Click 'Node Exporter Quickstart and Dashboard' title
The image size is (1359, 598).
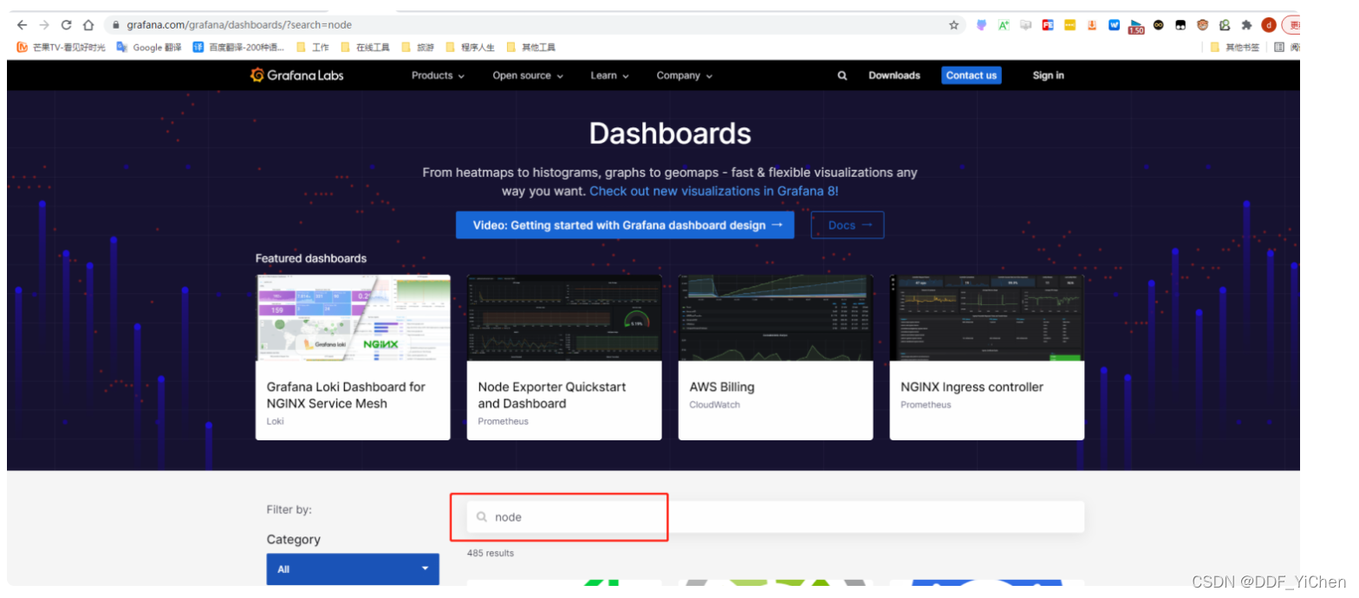tap(552, 395)
